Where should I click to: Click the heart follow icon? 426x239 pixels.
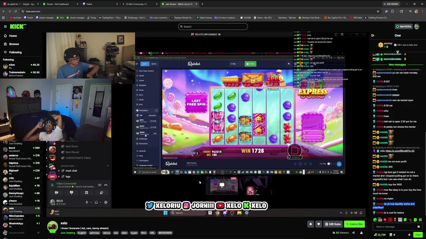[319, 224]
